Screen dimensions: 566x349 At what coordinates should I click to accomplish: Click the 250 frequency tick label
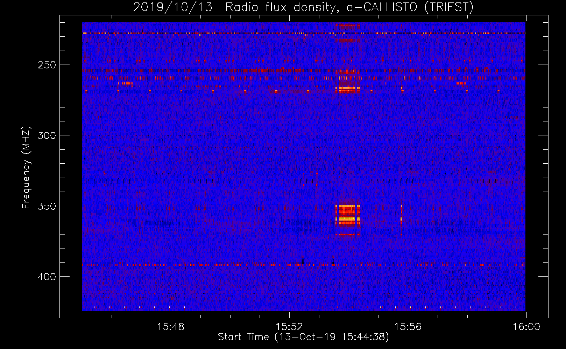coord(47,65)
